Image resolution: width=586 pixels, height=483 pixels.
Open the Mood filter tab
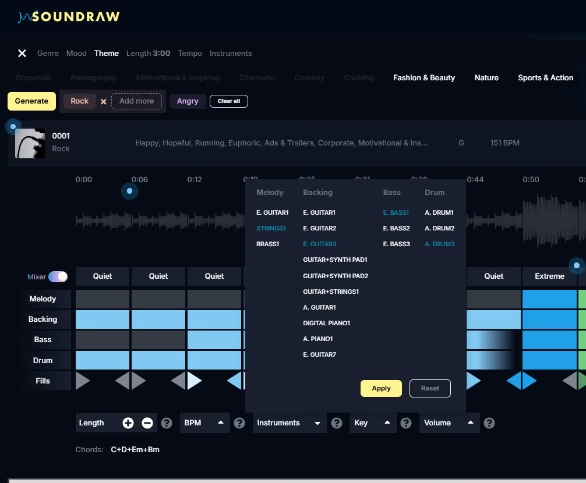[76, 54]
